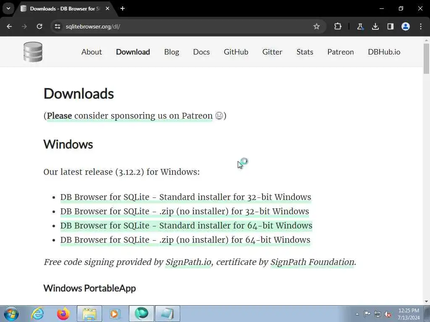Open the Chrome profile avatar
This screenshot has width=430, height=322.
point(406,26)
